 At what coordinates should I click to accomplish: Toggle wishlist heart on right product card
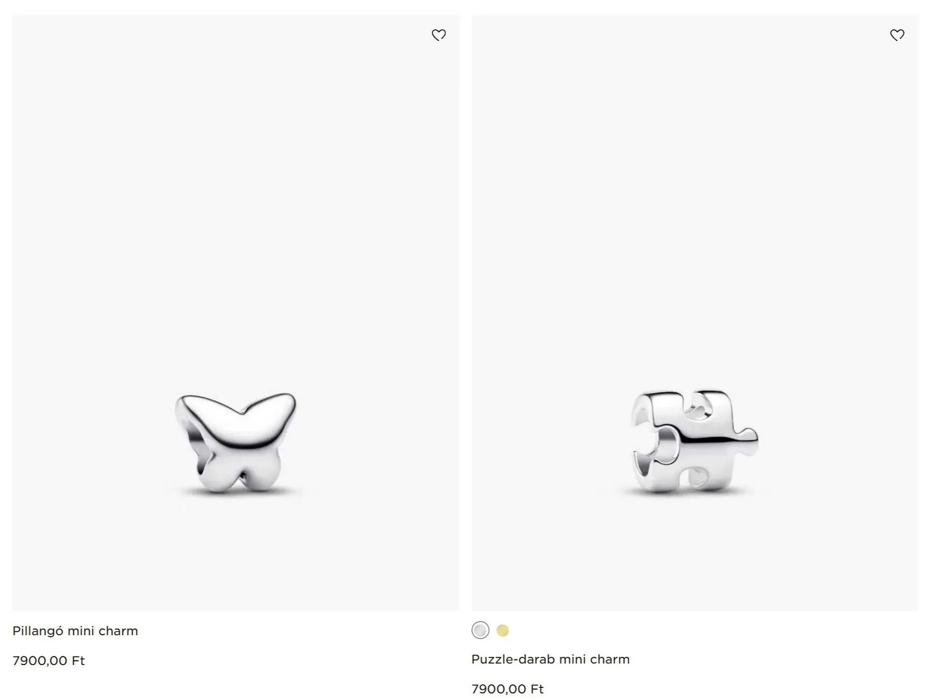(897, 35)
